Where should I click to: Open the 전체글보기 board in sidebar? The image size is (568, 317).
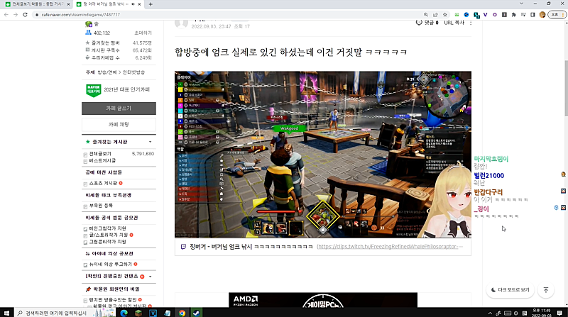(100, 153)
